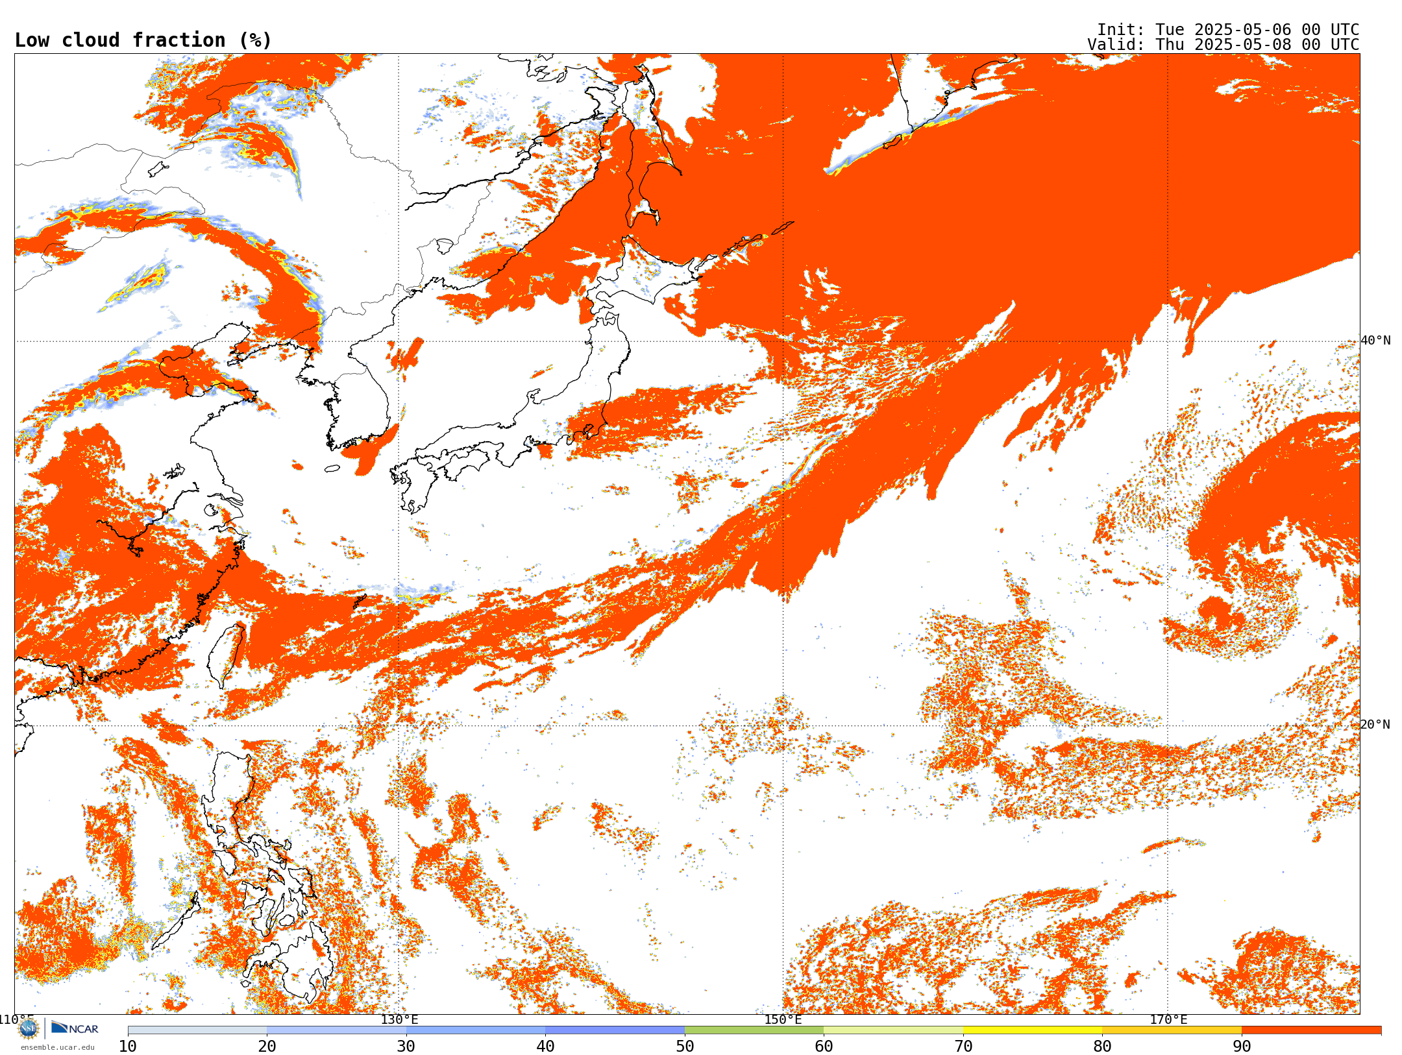Click the 130°E longitude label
This screenshot has width=1402, height=1055.
pyautogui.click(x=399, y=1020)
